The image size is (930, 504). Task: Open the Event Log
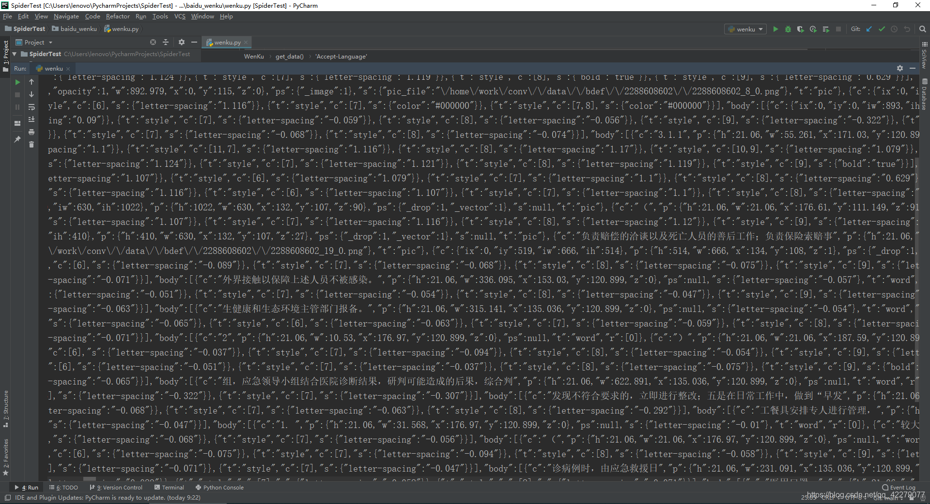tap(899, 488)
